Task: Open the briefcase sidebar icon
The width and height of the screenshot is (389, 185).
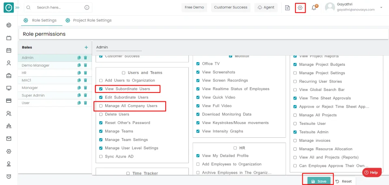Action: tap(9, 76)
